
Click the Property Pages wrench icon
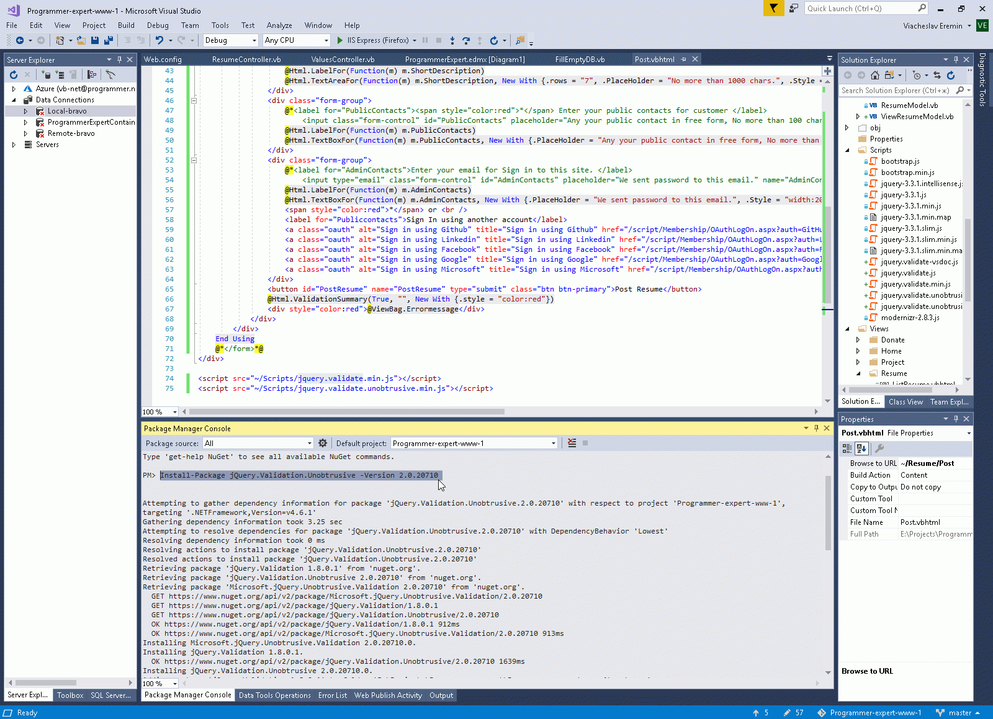pyautogui.click(x=879, y=448)
